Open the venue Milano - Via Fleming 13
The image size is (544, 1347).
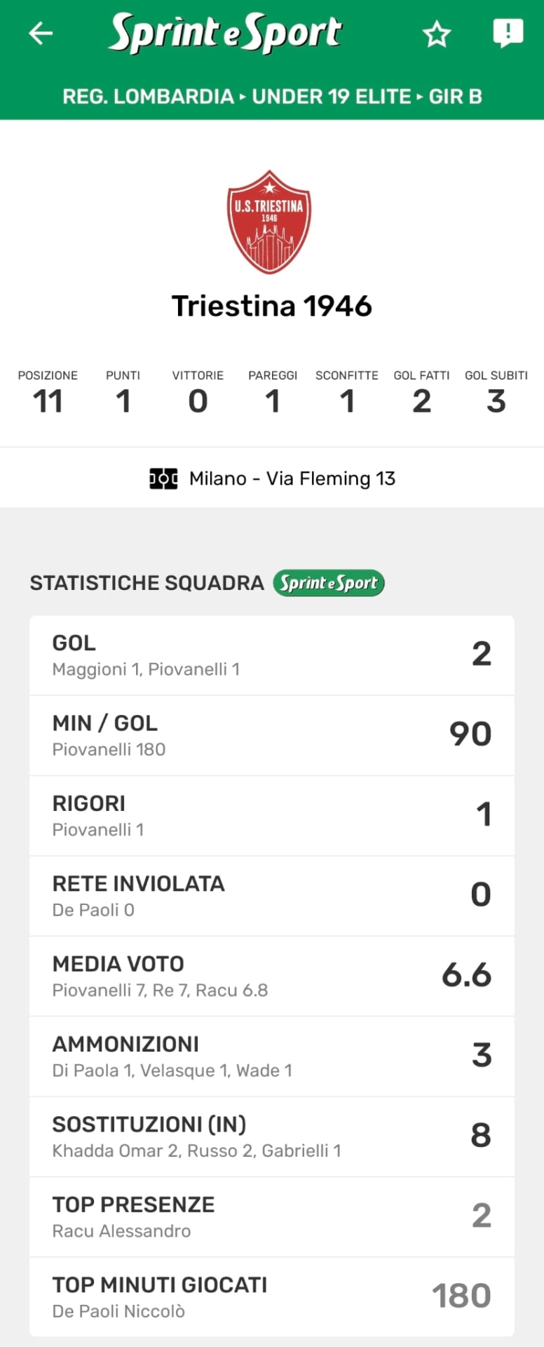(x=292, y=478)
